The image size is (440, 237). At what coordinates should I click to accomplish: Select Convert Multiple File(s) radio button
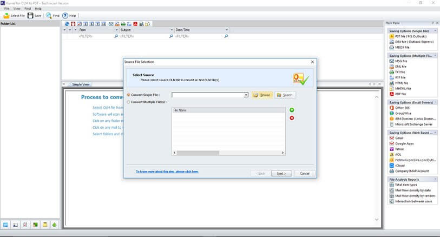click(x=128, y=102)
